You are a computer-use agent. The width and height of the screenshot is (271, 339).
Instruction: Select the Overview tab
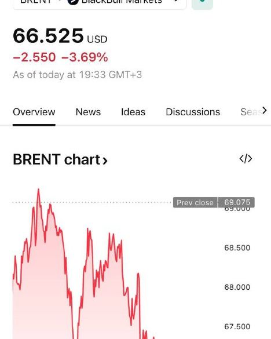(34, 112)
